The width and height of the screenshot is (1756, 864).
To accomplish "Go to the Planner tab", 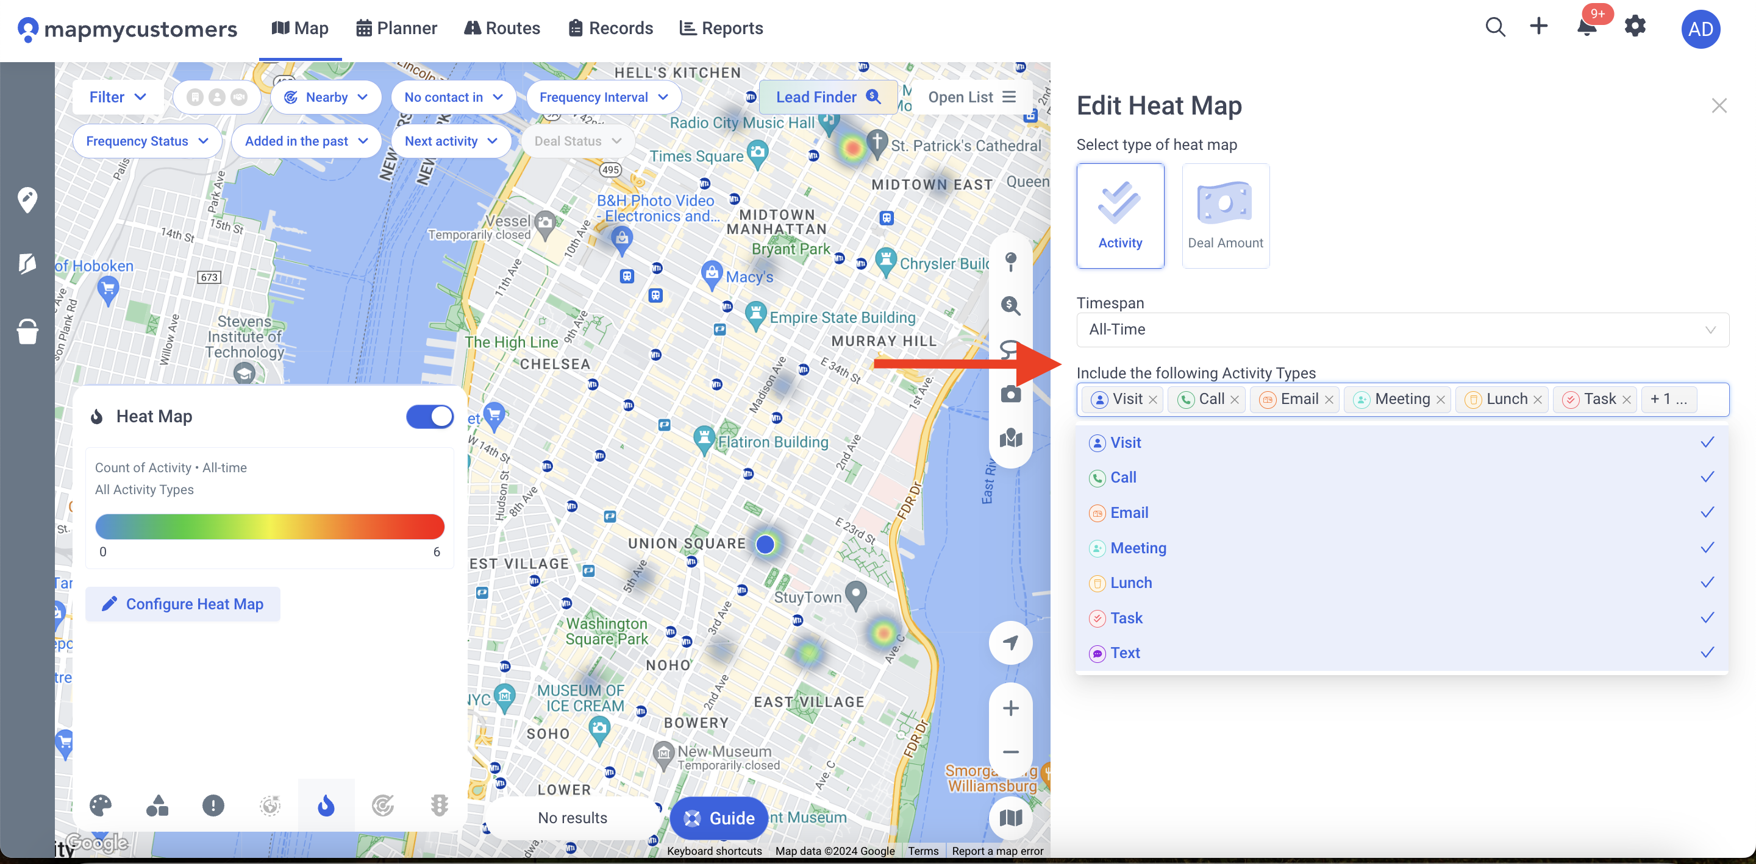I will tap(396, 29).
